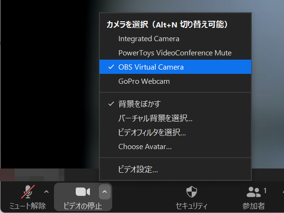This screenshot has height=213, width=284.
Task: Open the 参加者 participants icon
Action: point(254,192)
